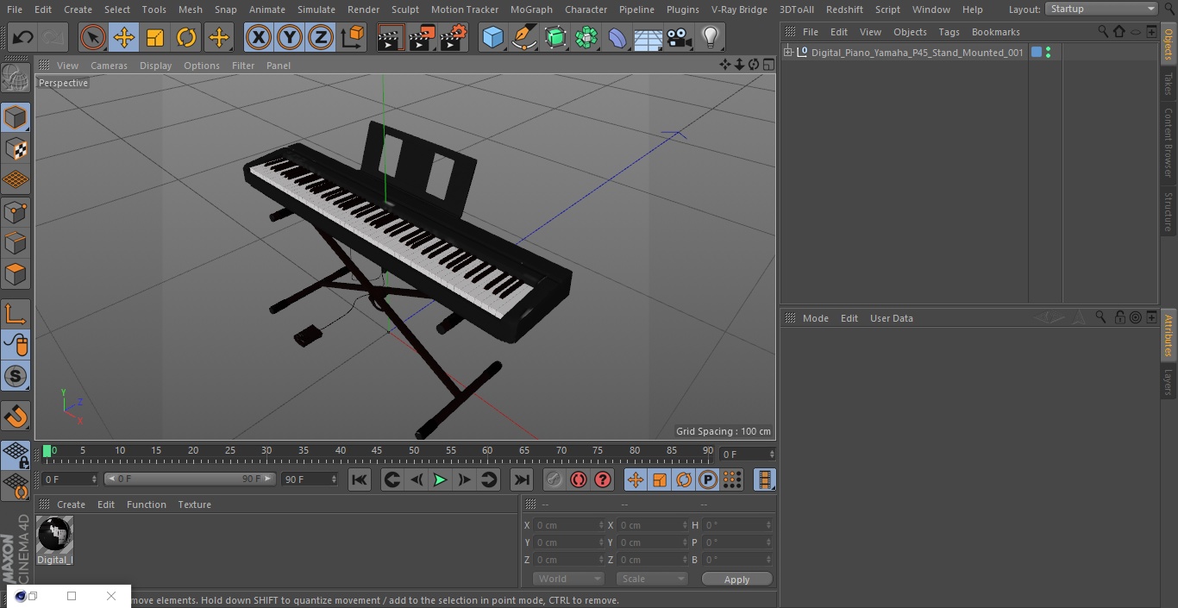Select the Move tool

(124, 37)
